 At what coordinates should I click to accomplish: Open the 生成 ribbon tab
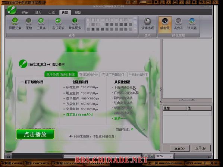pos(51,13)
